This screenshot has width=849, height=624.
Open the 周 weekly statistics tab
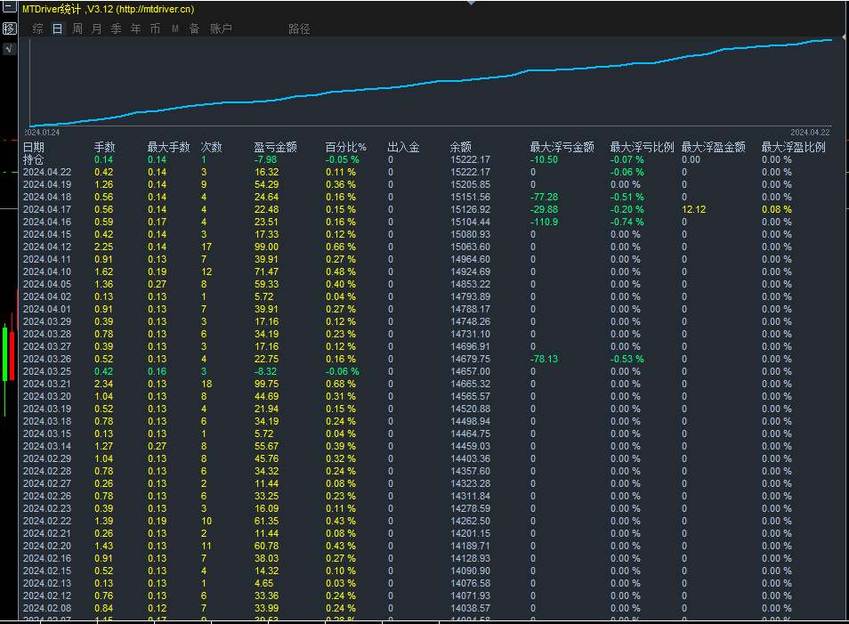coord(77,28)
